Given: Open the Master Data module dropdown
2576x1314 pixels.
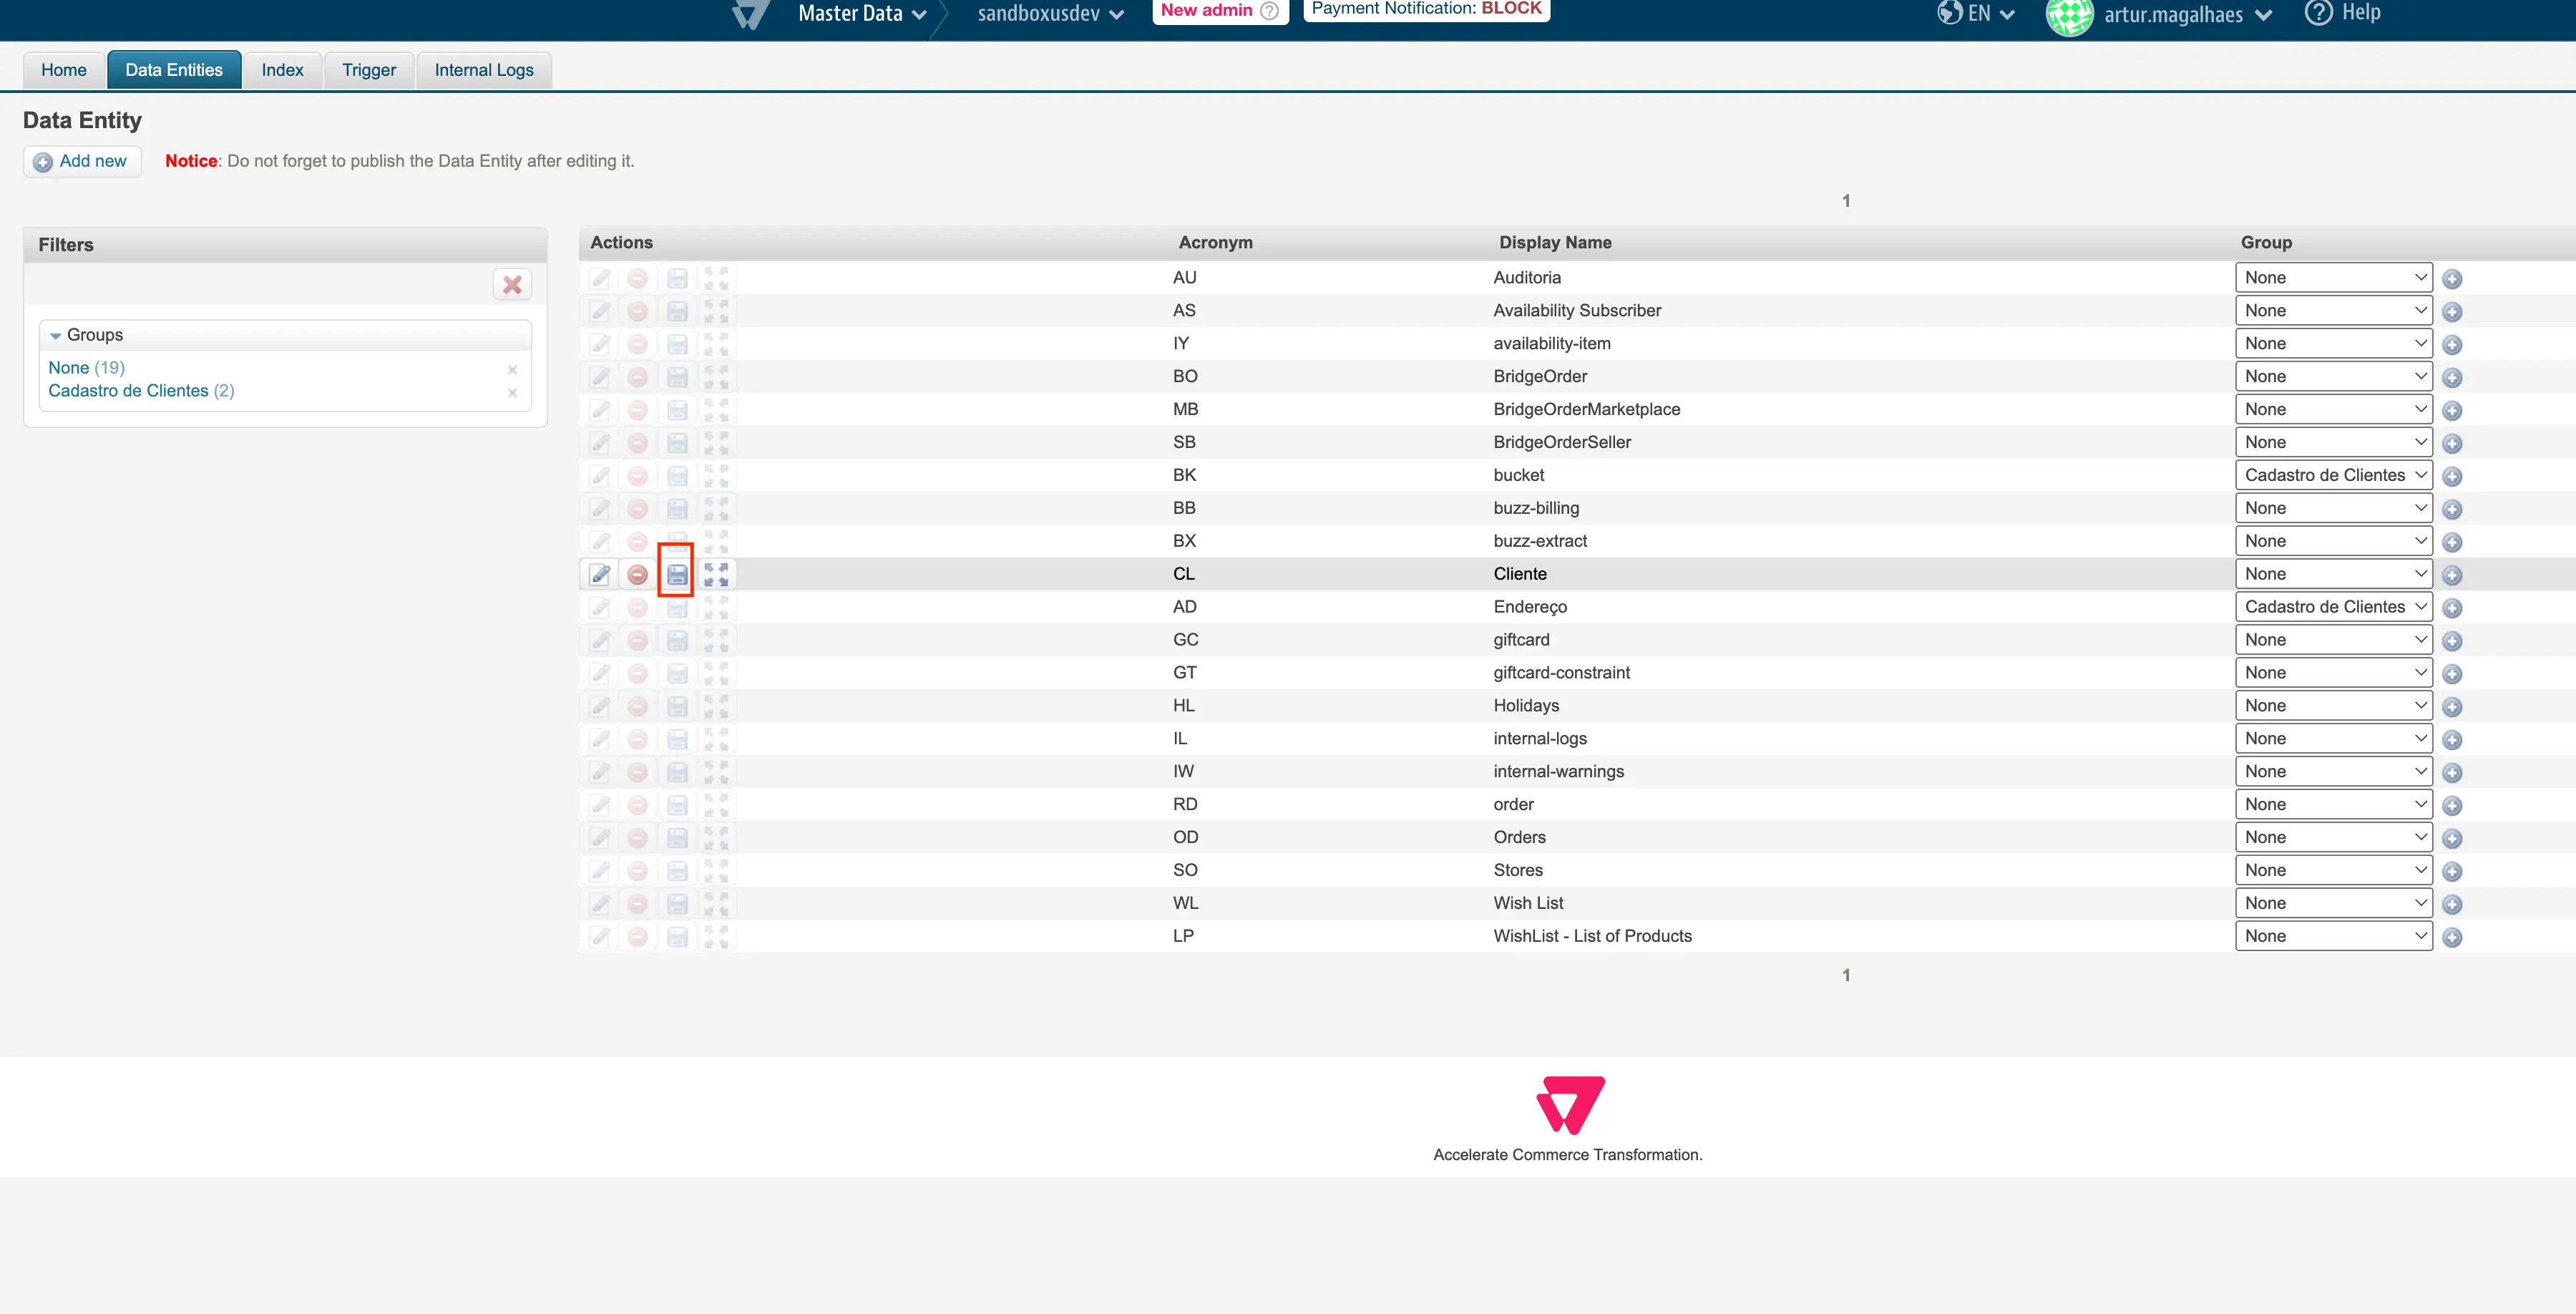Looking at the screenshot, I should [x=862, y=14].
